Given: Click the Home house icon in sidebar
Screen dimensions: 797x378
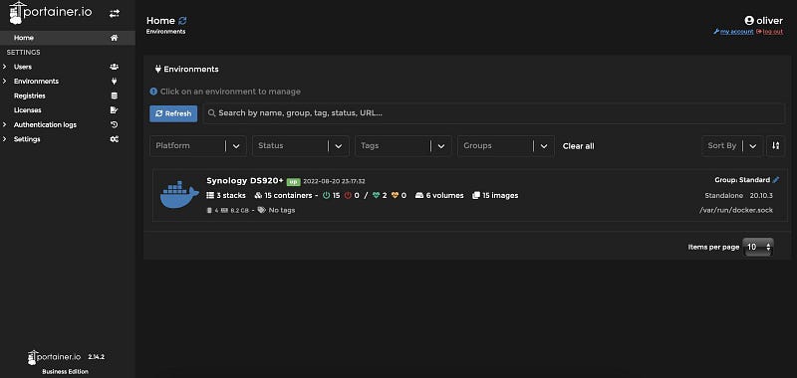Looking at the screenshot, I should [x=115, y=38].
